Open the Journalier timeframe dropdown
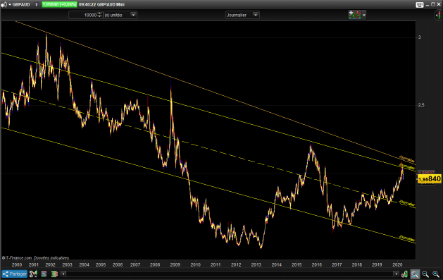The height and width of the screenshot is (280, 443). [242, 15]
